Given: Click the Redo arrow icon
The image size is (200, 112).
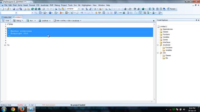Looking at the screenshot, I should click(51, 9).
